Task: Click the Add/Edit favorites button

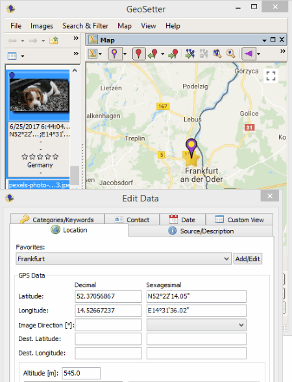Action: (x=248, y=259)
